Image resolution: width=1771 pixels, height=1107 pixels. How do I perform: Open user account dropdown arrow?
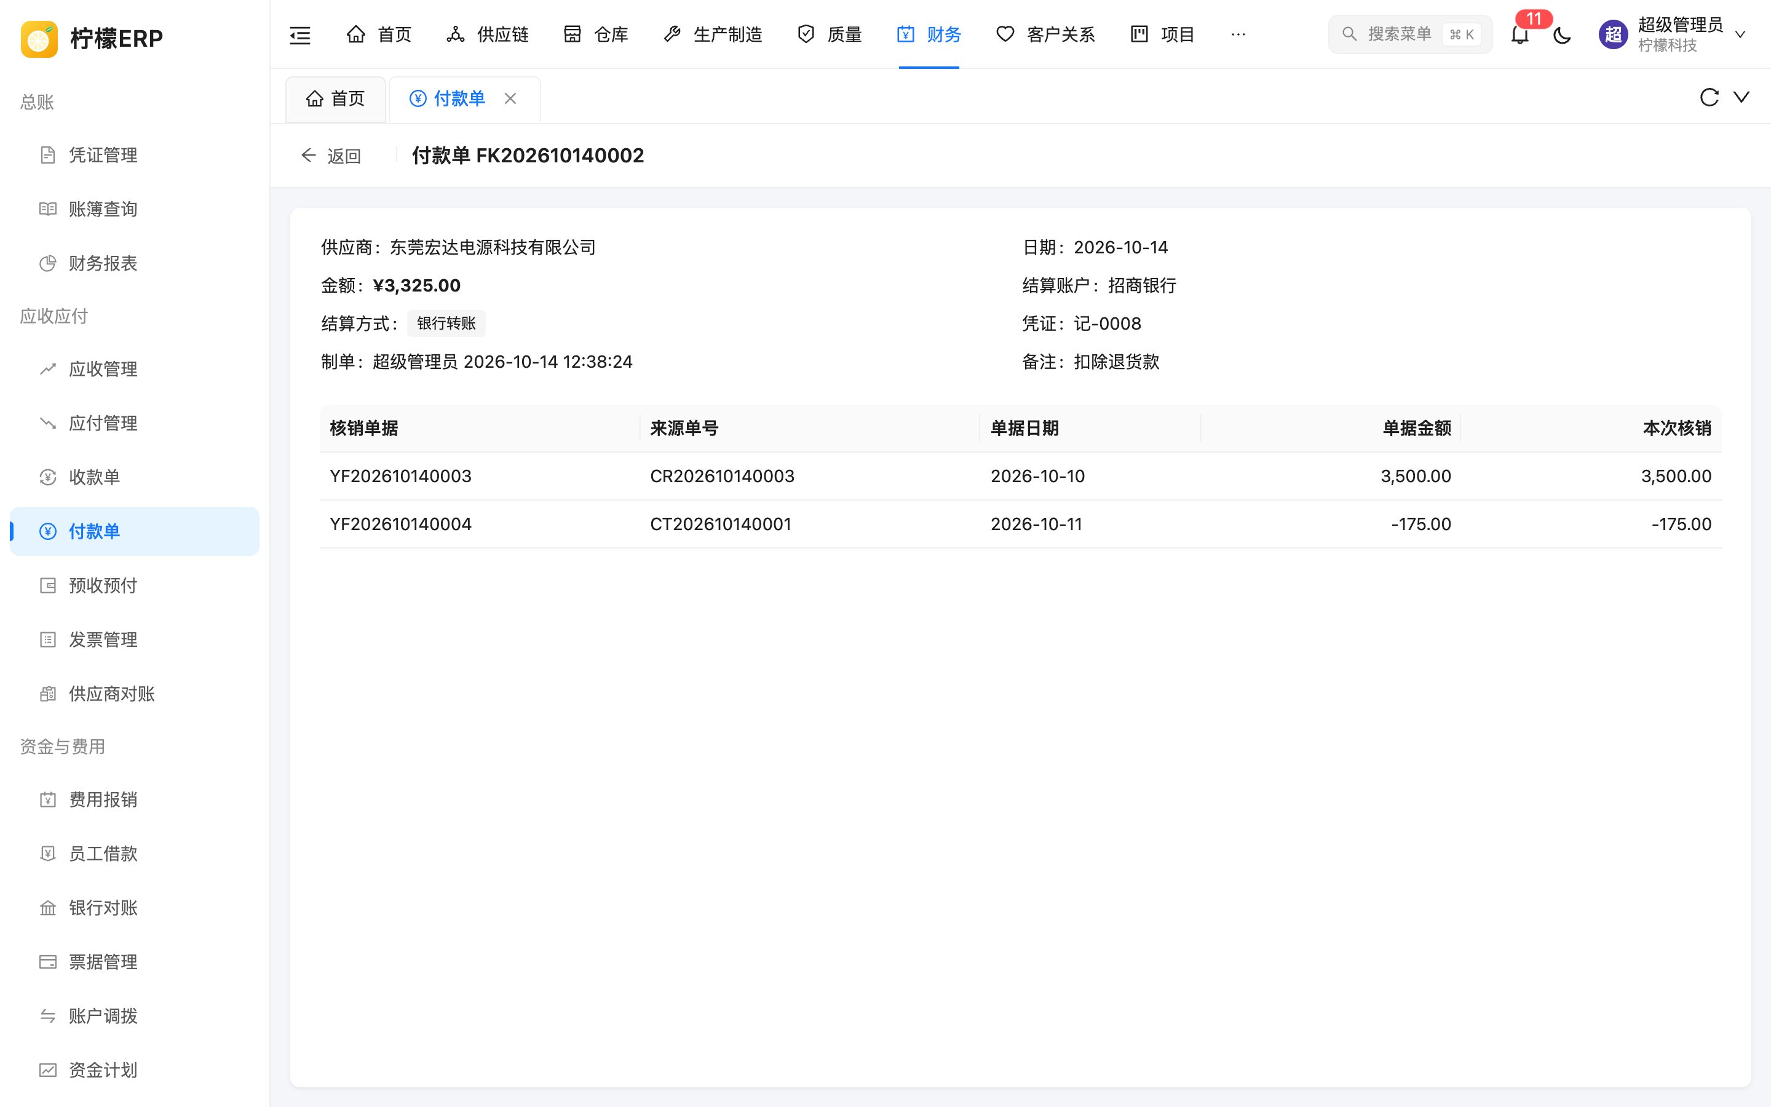[1740, 34]
